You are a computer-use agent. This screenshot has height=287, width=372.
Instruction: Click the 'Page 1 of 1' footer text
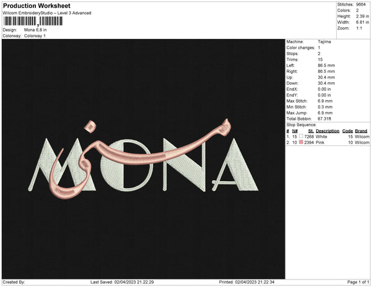tap(358, 282)
